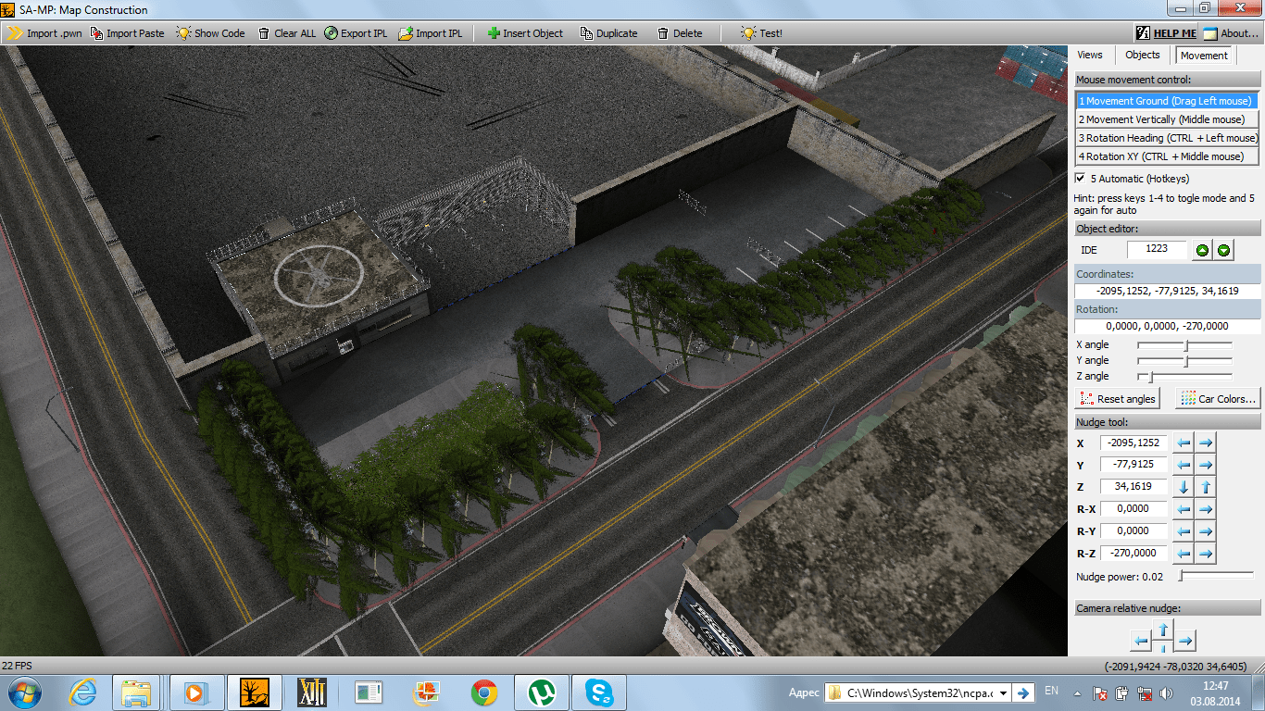Click green down arrow next to IDE

(1223, 250)
